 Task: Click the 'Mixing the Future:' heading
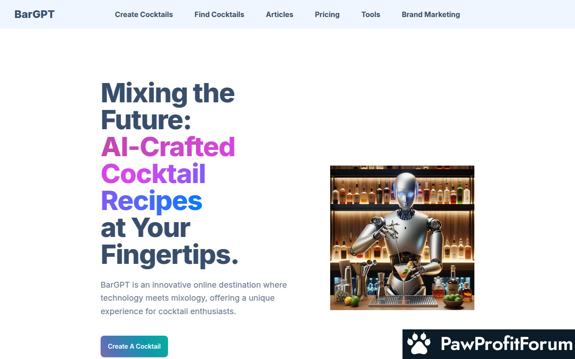click(168, 106)
